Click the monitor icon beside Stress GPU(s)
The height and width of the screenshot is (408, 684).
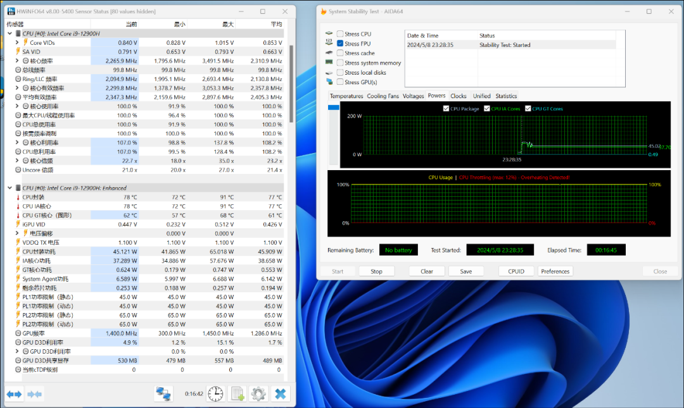[329, 82]
